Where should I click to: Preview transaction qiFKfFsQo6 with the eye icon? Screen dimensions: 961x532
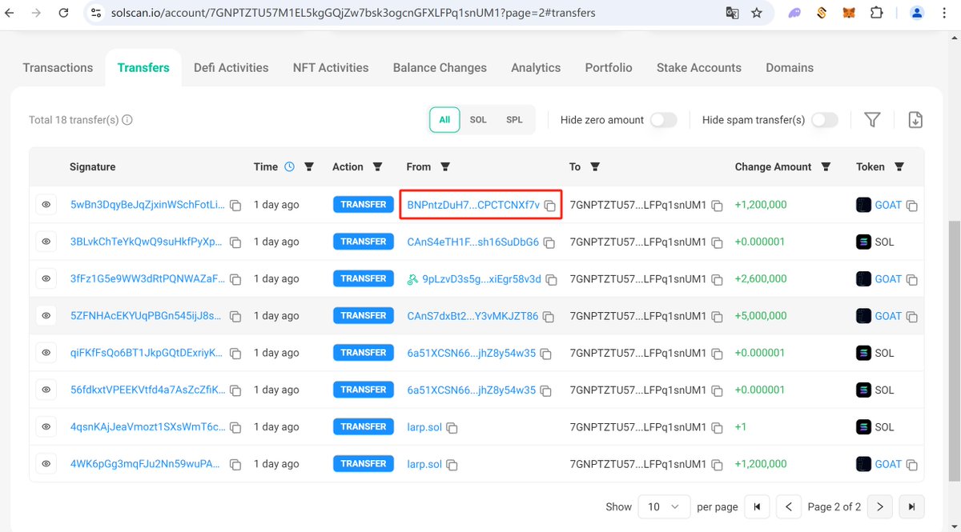46,353
